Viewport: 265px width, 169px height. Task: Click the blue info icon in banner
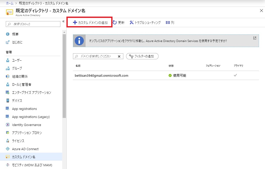79,41
